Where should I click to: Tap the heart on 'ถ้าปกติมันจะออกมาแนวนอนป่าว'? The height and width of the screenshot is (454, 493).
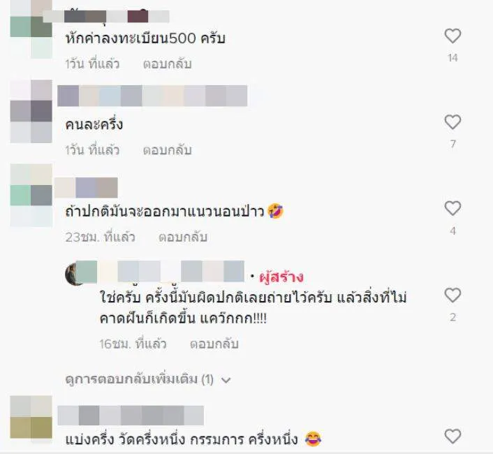click(452, 208)
